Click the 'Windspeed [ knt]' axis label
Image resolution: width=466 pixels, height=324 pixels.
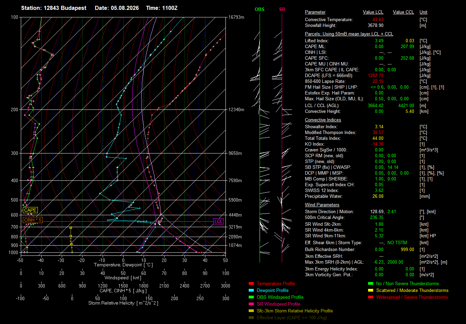pyautogui.click(x=123, y=278)
